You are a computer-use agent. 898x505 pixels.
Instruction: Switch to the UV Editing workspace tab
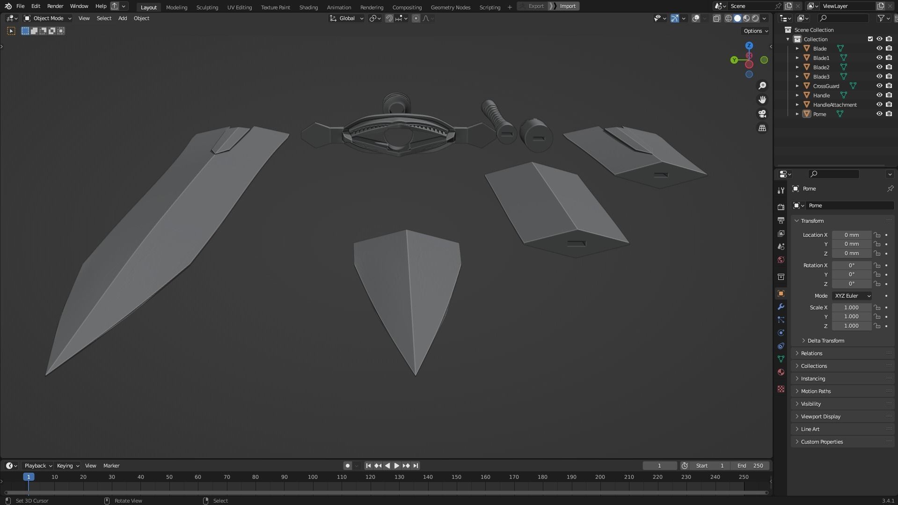click(x=239, y=7)
